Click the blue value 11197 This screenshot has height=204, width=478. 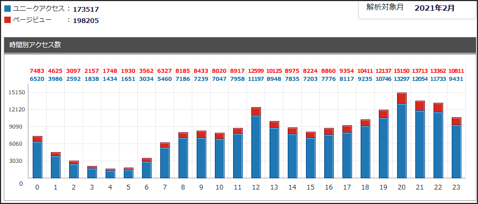tap(256, 79)
